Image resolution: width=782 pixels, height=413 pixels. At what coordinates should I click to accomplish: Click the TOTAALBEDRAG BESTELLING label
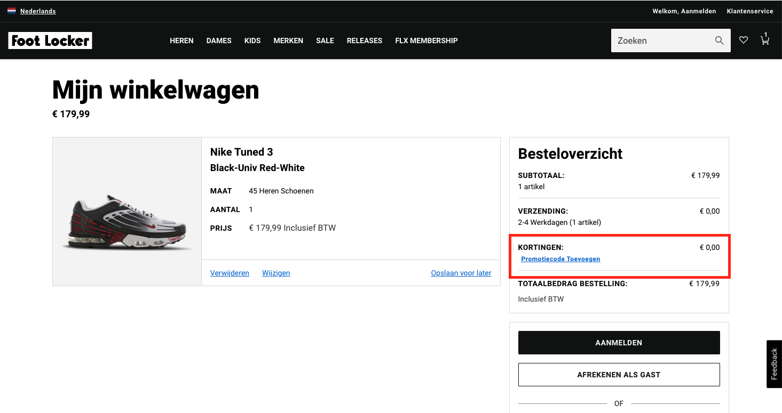coord(573,284)
